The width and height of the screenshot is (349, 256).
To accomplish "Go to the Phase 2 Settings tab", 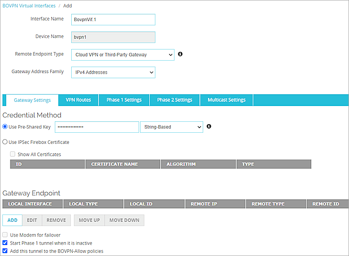I will point(174,100).
